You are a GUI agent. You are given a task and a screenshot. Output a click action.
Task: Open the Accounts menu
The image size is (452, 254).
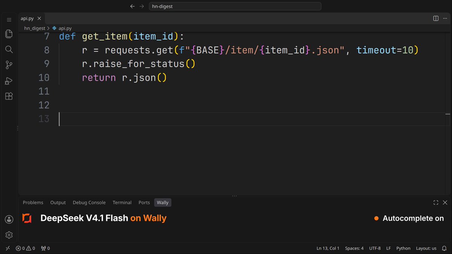[9, 219]
